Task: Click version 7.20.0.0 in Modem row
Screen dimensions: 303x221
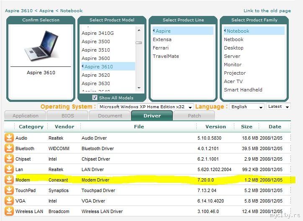Action: pyautogui.click(x=205, y=180)
